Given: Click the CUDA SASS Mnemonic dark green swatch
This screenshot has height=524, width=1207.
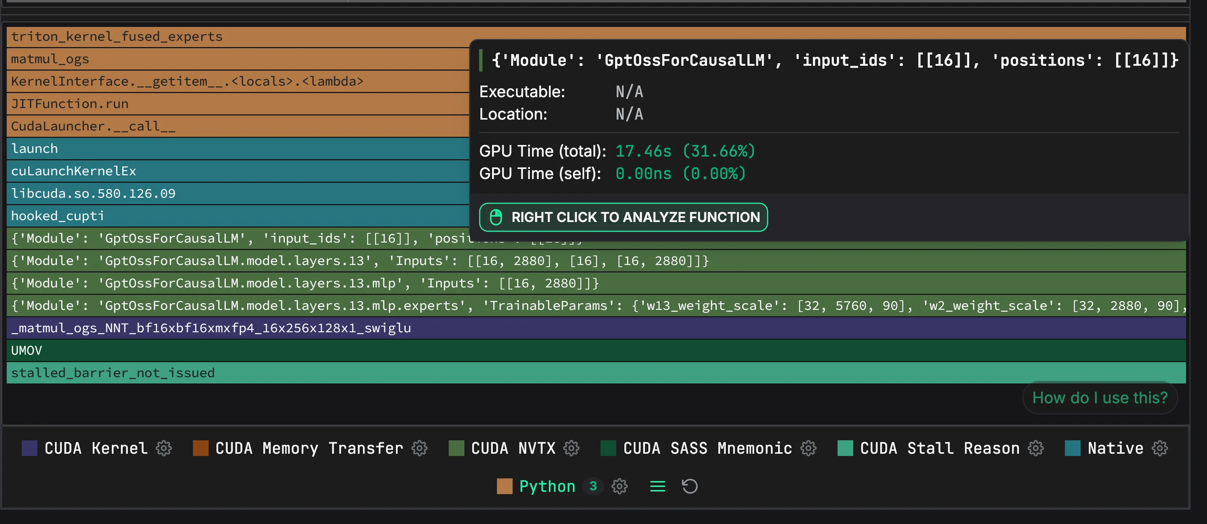Looking at the screenshot, I should (608, 448).
